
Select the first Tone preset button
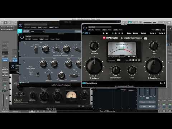130,60
